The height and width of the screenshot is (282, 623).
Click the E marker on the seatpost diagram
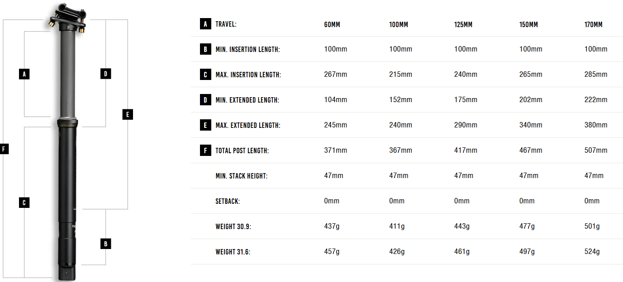(x=128, y=114)
